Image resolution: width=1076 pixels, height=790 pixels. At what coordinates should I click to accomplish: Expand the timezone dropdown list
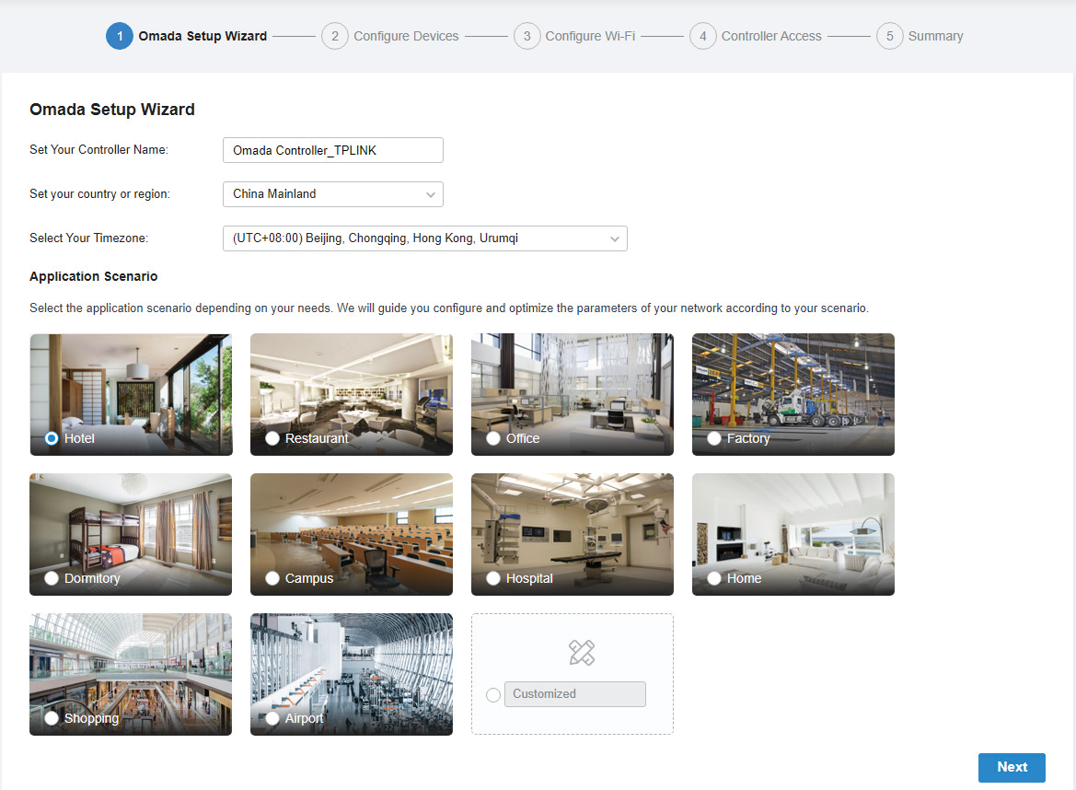[x=425, y=238]
